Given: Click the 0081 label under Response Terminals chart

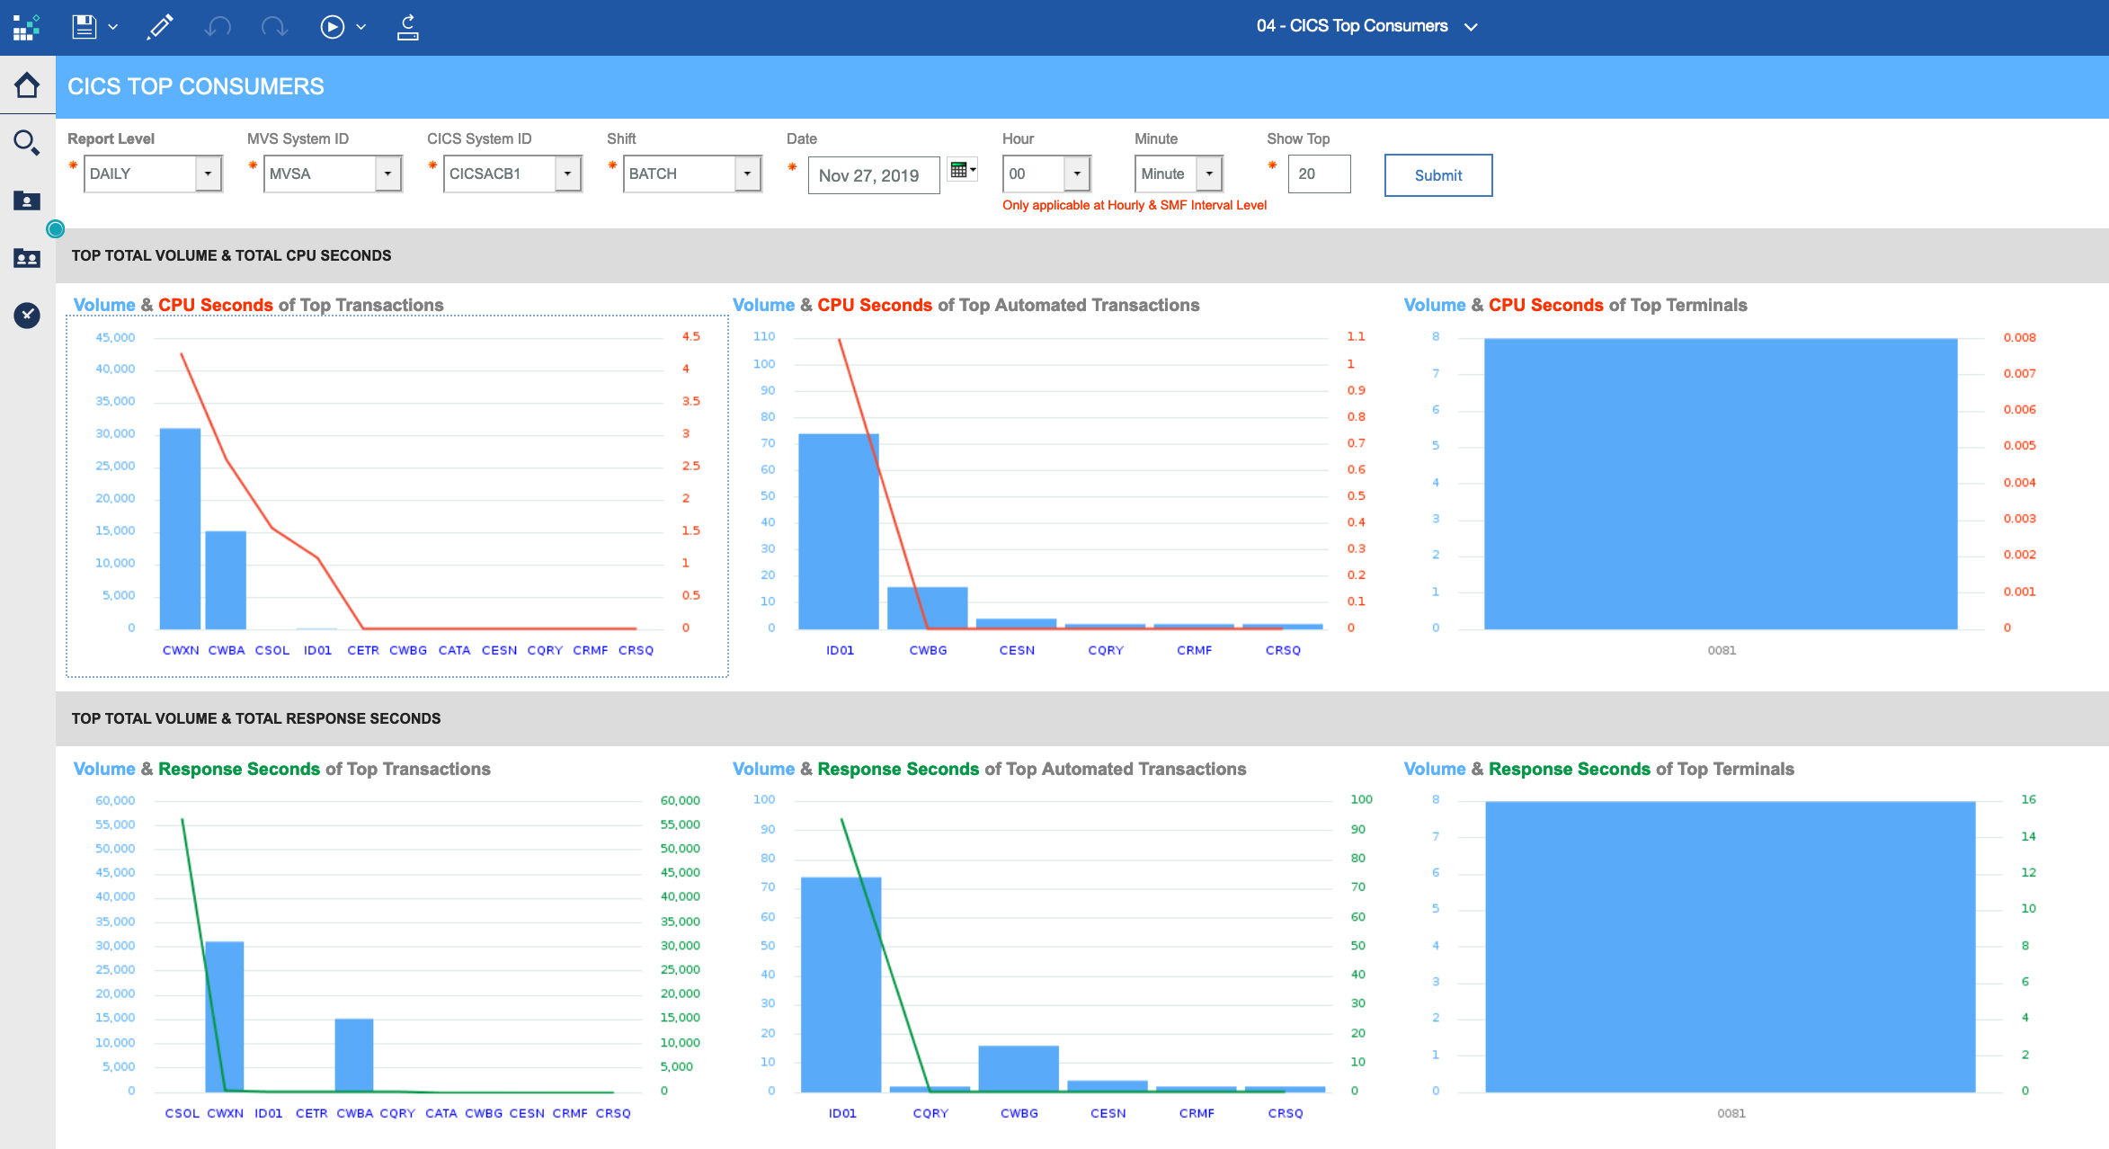Looking at the screenshot, I should 1731,1113.
